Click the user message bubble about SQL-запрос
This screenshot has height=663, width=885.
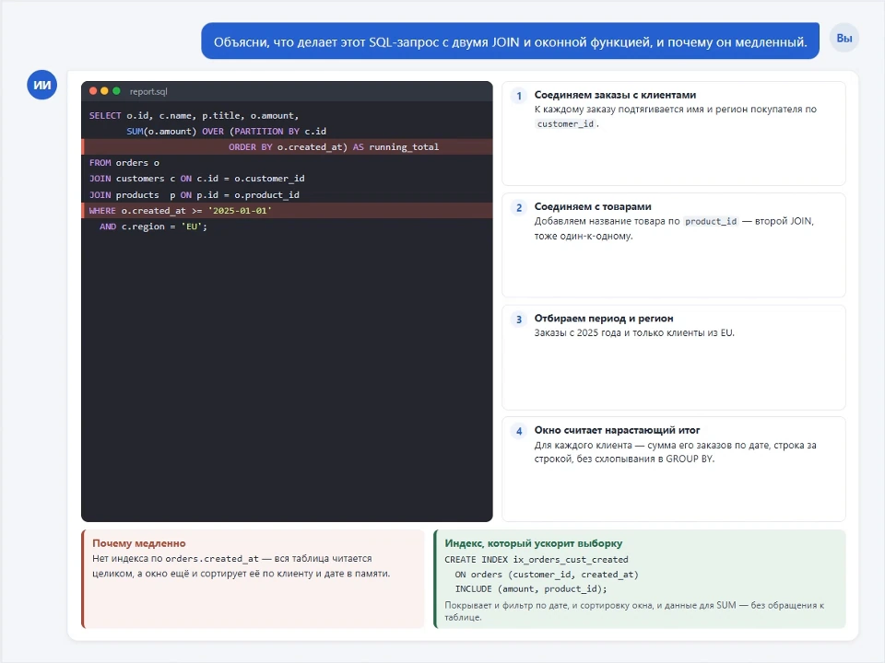click(x=510, y=41)
